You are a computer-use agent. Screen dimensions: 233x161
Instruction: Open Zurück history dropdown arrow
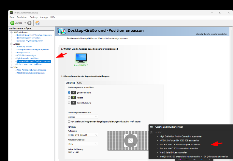point(25,23)
